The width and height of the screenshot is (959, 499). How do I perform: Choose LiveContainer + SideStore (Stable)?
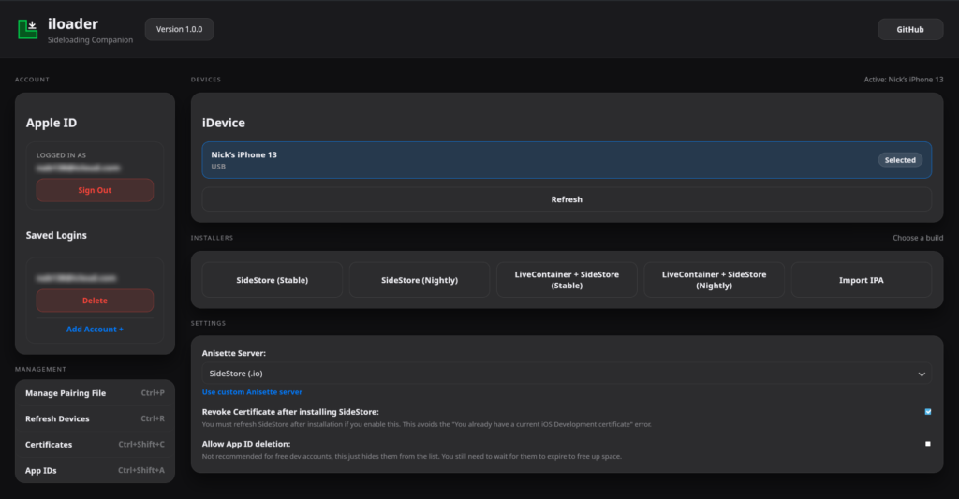click(x=567, y=280)
